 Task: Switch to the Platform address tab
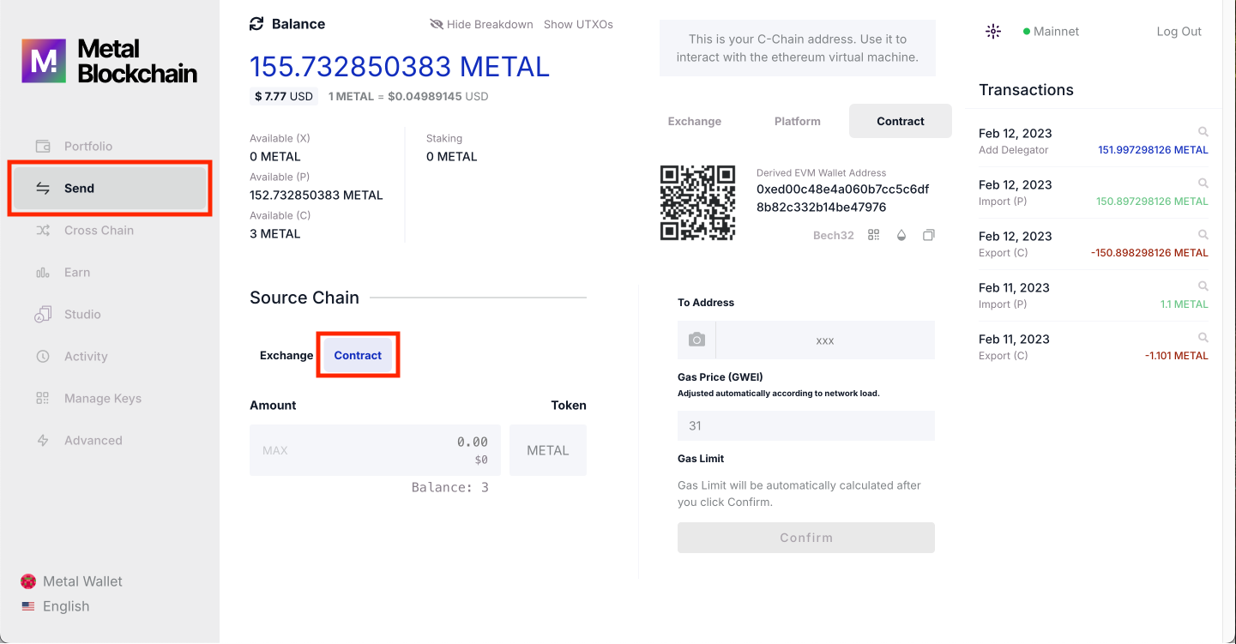coord(797,121)
